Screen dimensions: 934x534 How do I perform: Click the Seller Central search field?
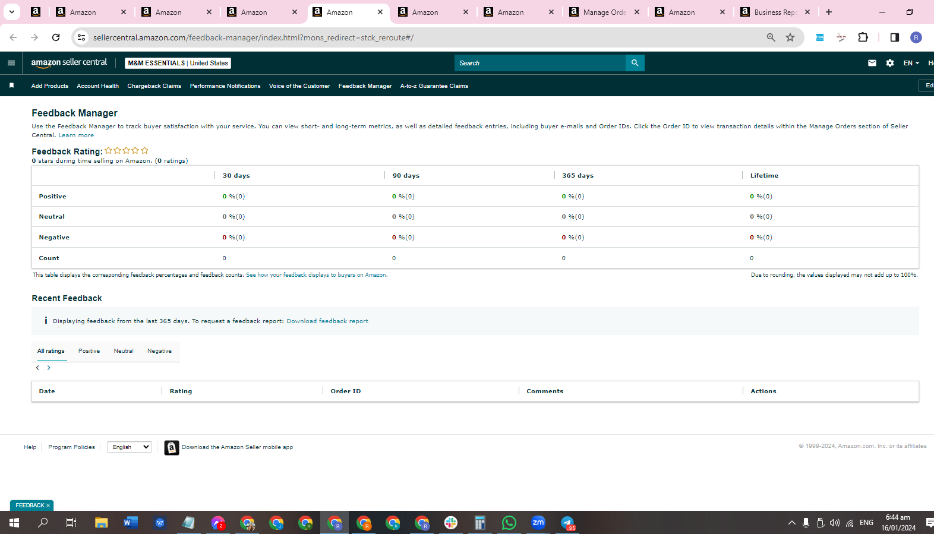tap(539, 63)
